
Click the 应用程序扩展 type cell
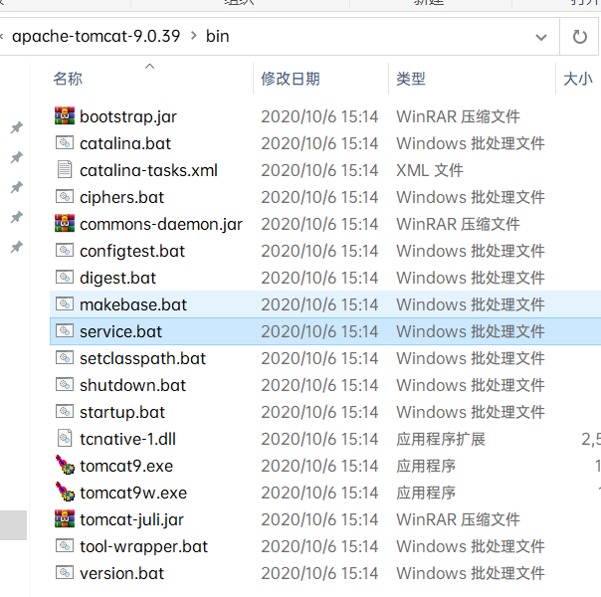441,439
